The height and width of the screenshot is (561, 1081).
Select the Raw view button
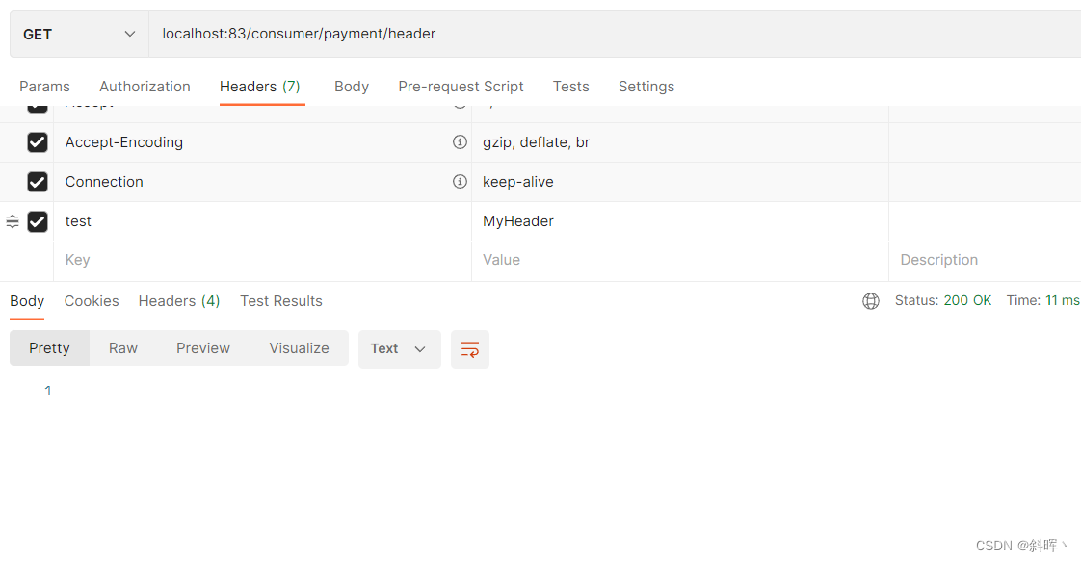coord(122,347)
